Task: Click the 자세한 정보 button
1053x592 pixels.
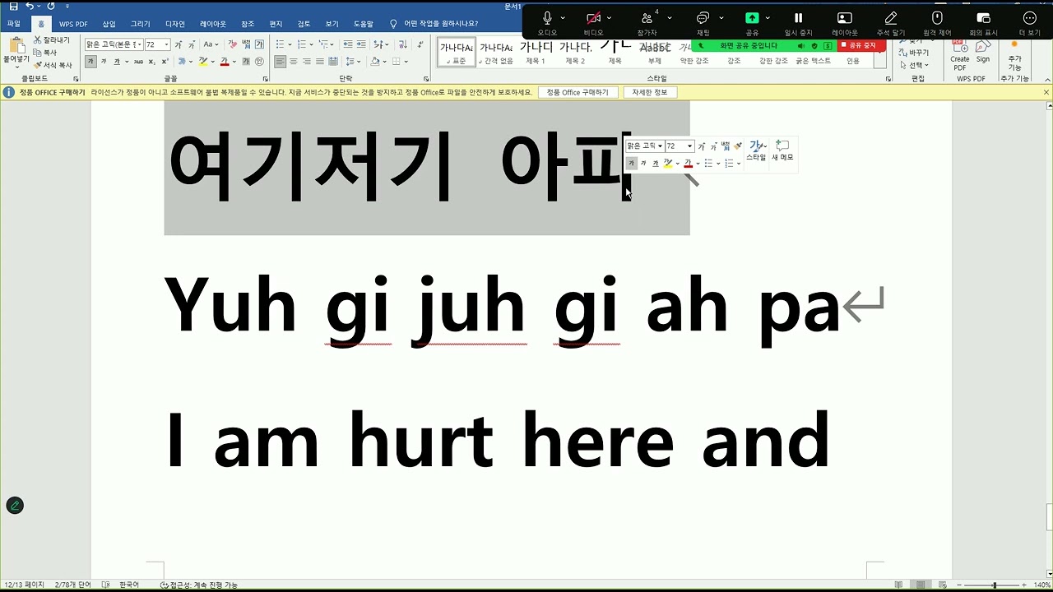Action: (650, 92)
